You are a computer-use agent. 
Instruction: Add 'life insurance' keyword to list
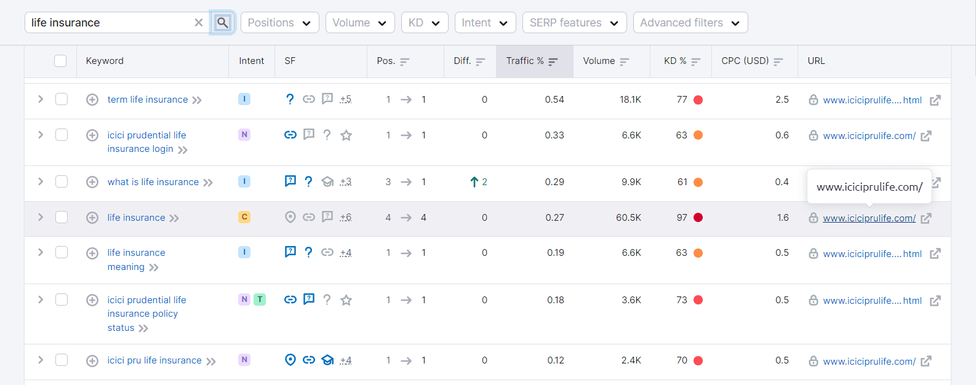coord(92,218)
